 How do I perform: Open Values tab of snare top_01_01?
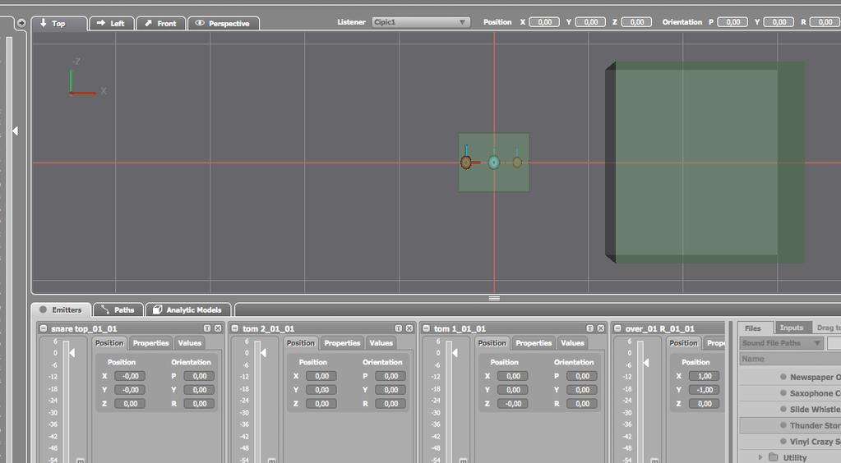[190, 343]
